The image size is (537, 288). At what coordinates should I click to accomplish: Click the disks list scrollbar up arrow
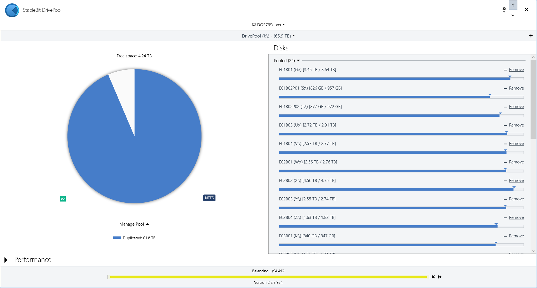point(533,57)
